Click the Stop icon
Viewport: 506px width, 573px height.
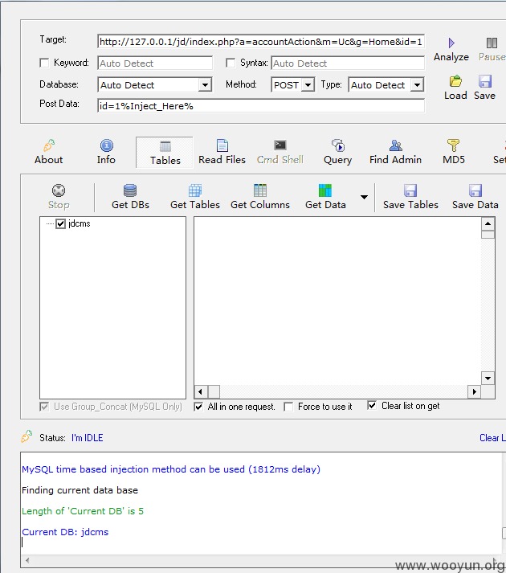(x=59, y=190)
